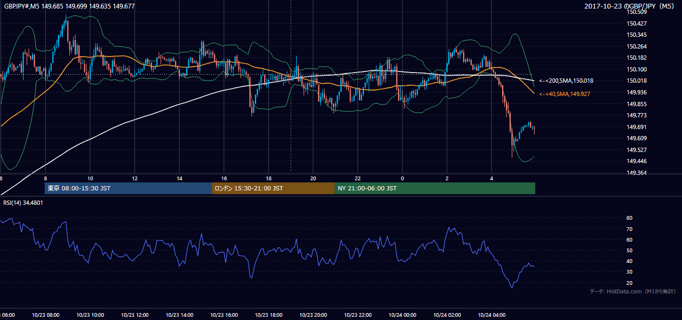The width and height of the screenshot is (682, 320).
Task: Click price level 149.773 on the axis
Action: pyautogui.click(x=636, y=115)
